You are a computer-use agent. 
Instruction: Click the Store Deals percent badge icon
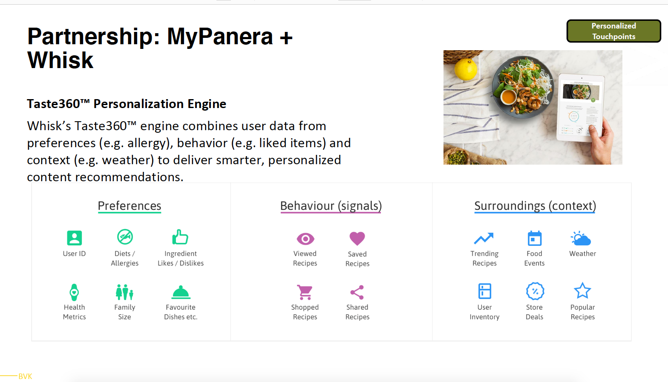pyautogui.click(x=535, y=291)
